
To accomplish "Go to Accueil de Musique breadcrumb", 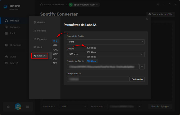I will (x=52, y=5).
